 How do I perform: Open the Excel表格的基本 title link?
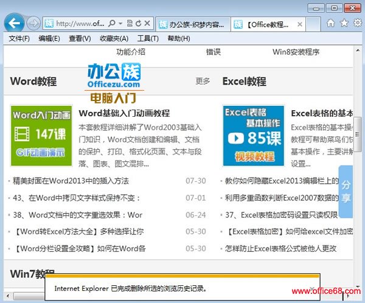click(322, 113)
